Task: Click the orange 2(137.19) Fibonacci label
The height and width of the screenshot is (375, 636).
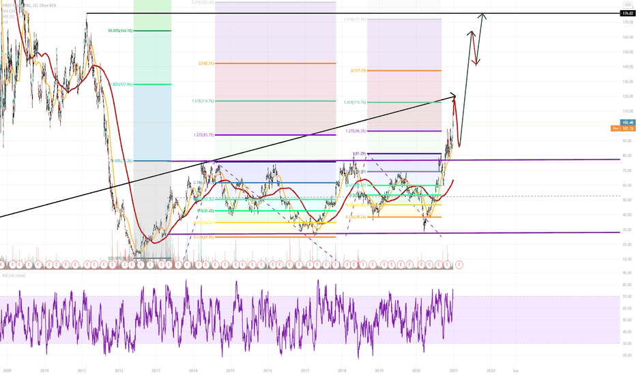Action: tap(358, 70)
